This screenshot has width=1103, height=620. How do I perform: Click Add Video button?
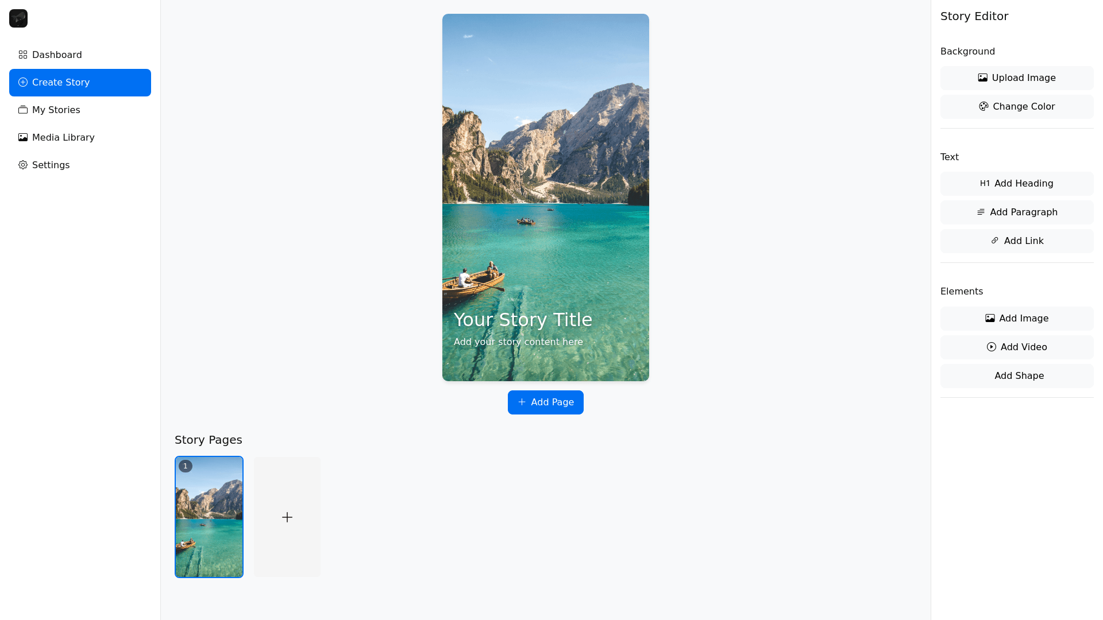pos(1016,347)
